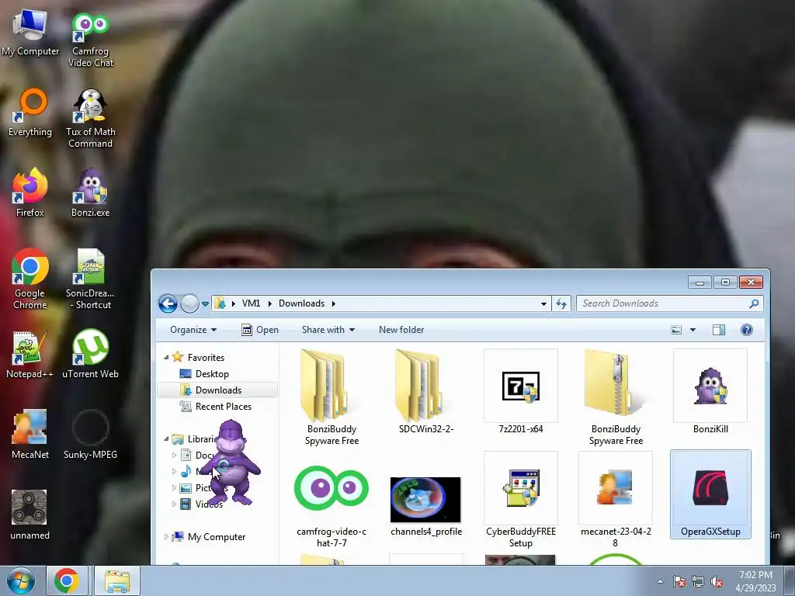Collapse the Favorites tree section
795x596 pixels.
tap(166, 357)
